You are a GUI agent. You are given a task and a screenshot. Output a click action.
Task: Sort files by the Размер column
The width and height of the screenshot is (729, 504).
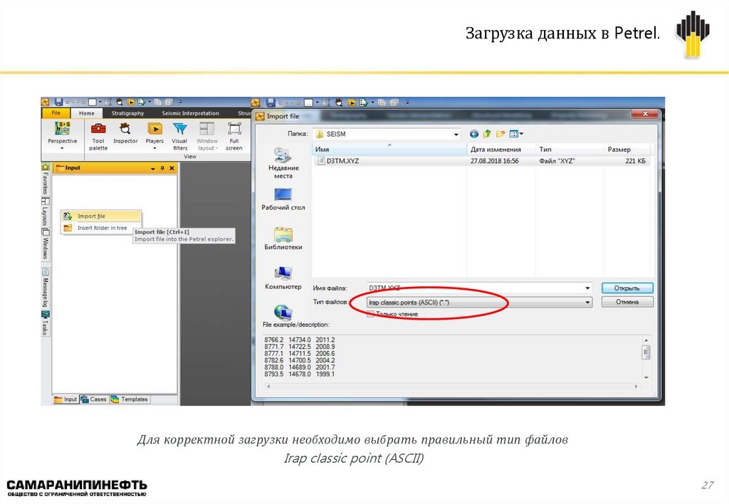pyautogui.click(x=626, y=149)
